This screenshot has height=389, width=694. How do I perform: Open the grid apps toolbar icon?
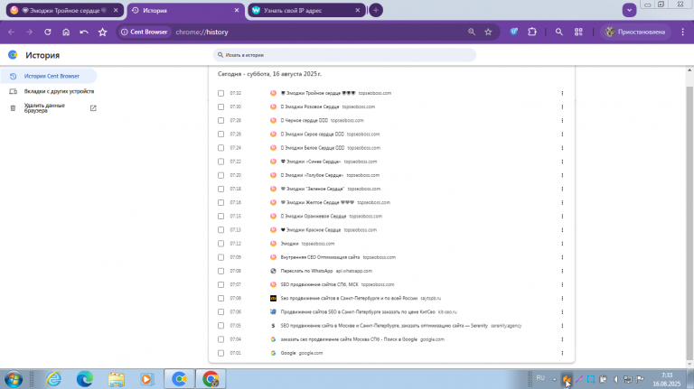click(x=578, y=32)
